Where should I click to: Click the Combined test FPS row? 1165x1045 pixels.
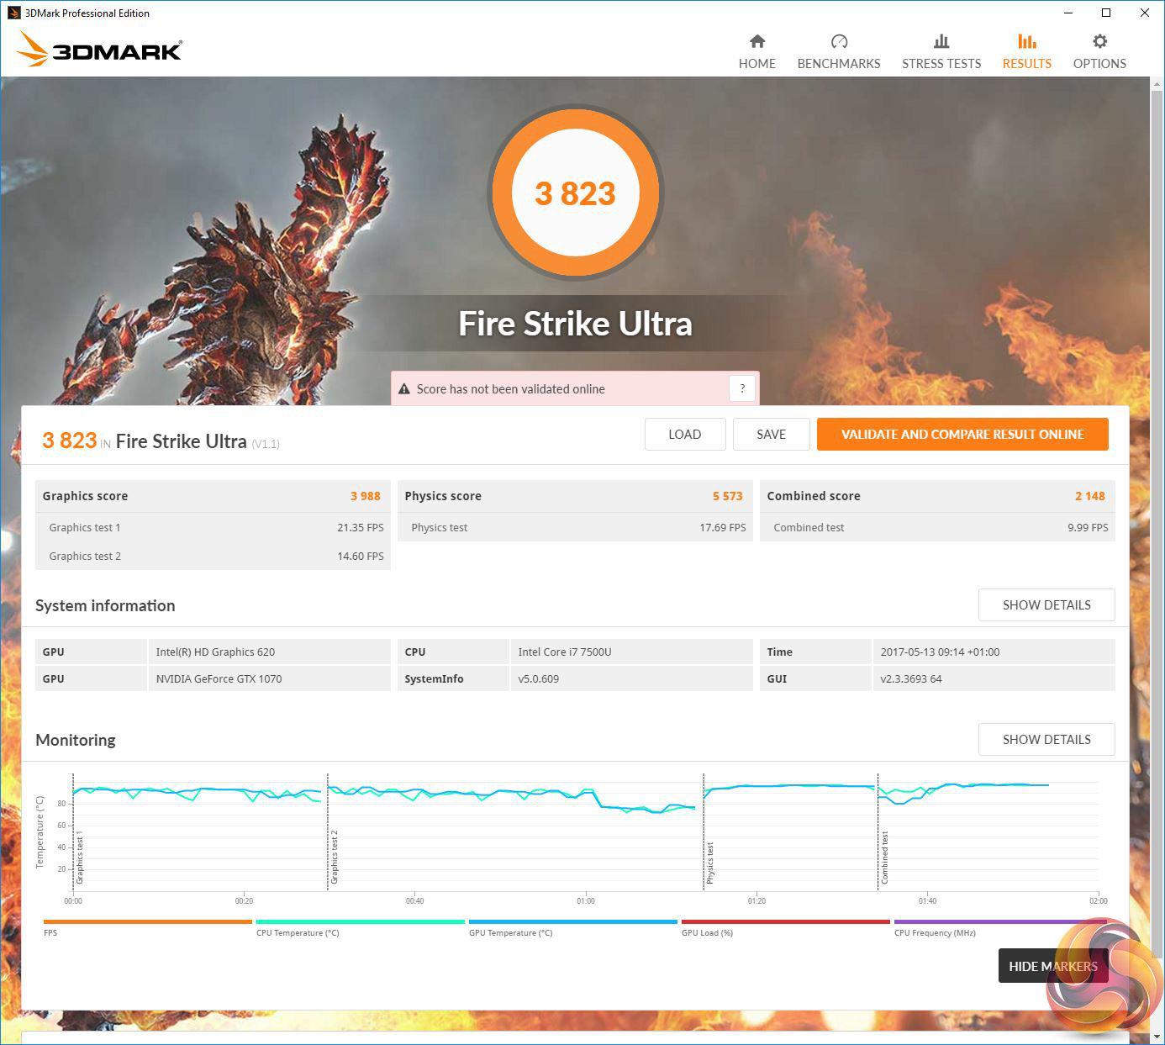(938, 528)
